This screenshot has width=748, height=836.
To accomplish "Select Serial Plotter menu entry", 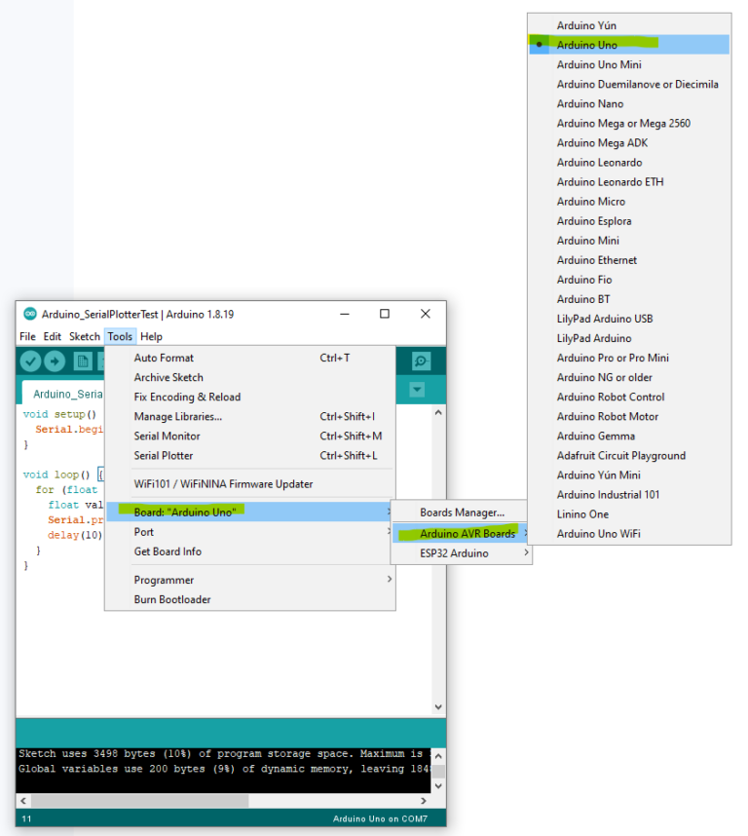I will tap(163, 455).
